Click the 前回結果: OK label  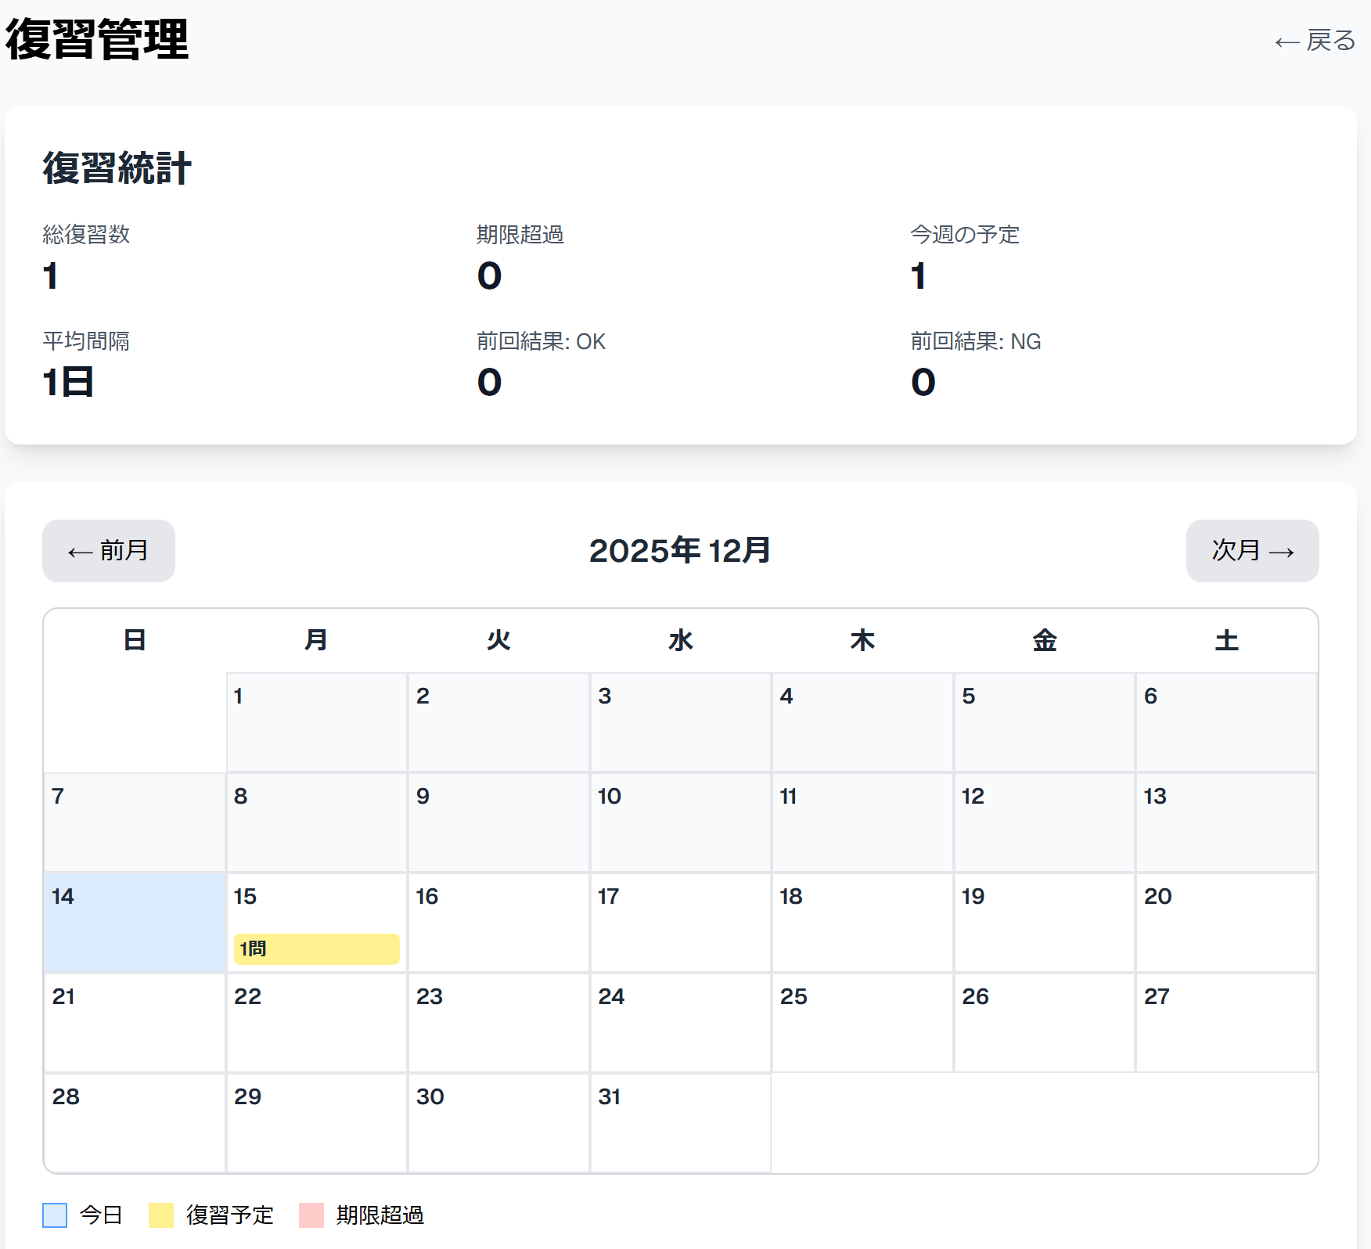[541, 341]
